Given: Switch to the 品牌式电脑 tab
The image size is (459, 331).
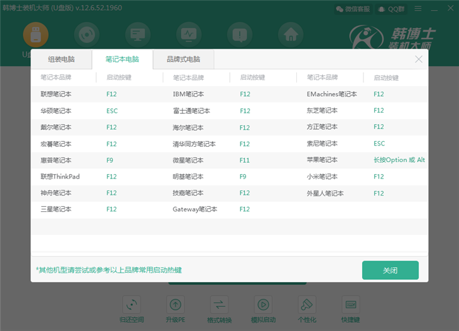Looking at the screenshot, I should [183, 59].
